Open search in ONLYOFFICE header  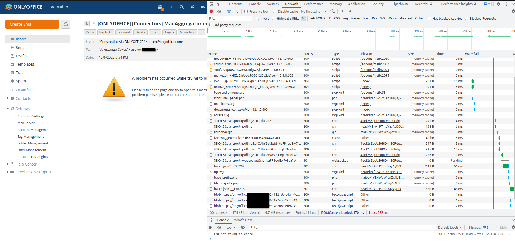pyautogui.click(x=182, y=7)
